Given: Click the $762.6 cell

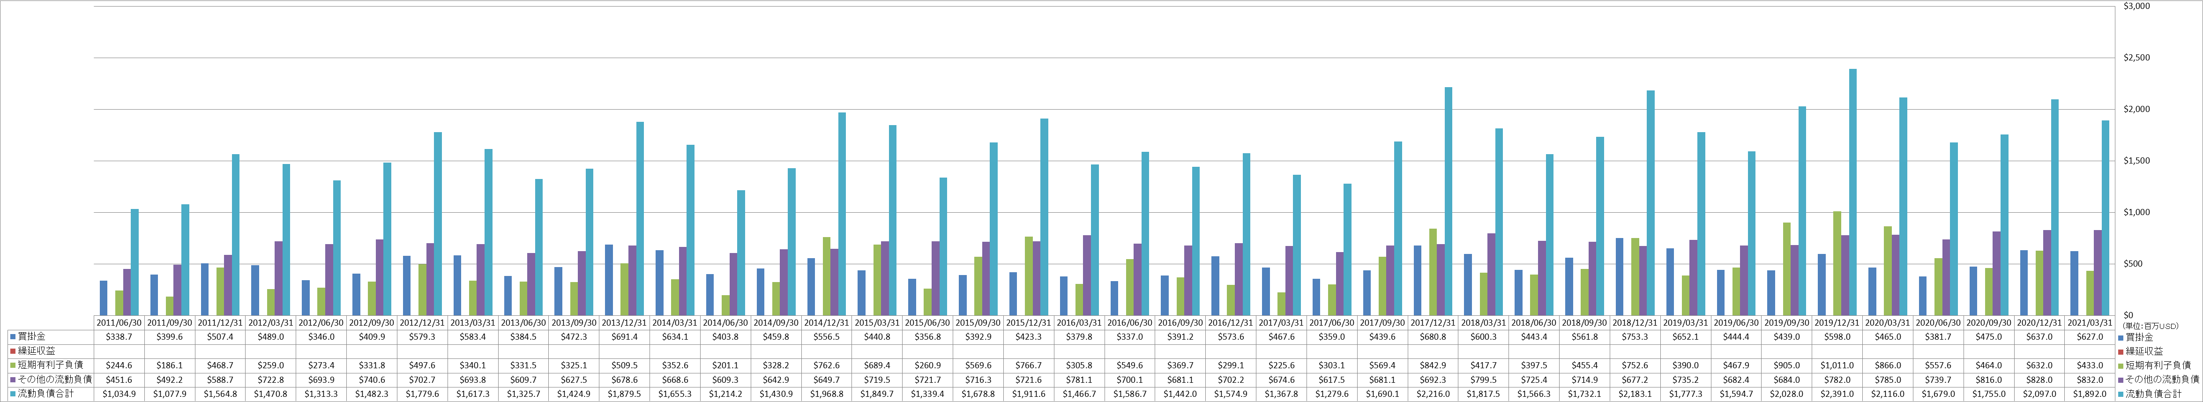Looking at the screenshot, I should (826, 366).
